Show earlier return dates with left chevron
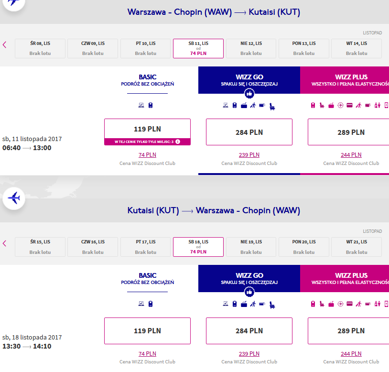The height and width of the screenshot is (372, 389). point(4,243)
